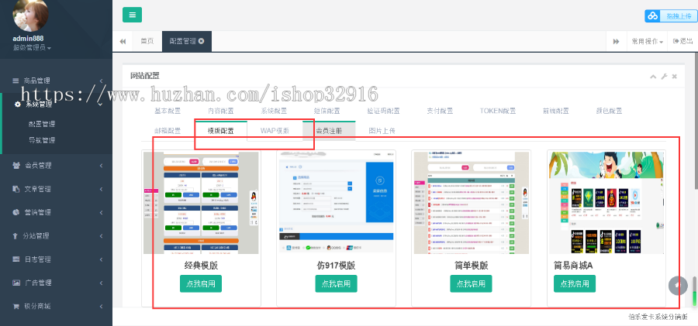This screenshot has width=698, height=326.
Task: Click the 积分商城 cart icon
Action: click(x=16, y=307)
